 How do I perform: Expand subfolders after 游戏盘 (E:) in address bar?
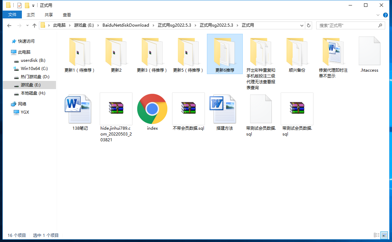[98, 26]
